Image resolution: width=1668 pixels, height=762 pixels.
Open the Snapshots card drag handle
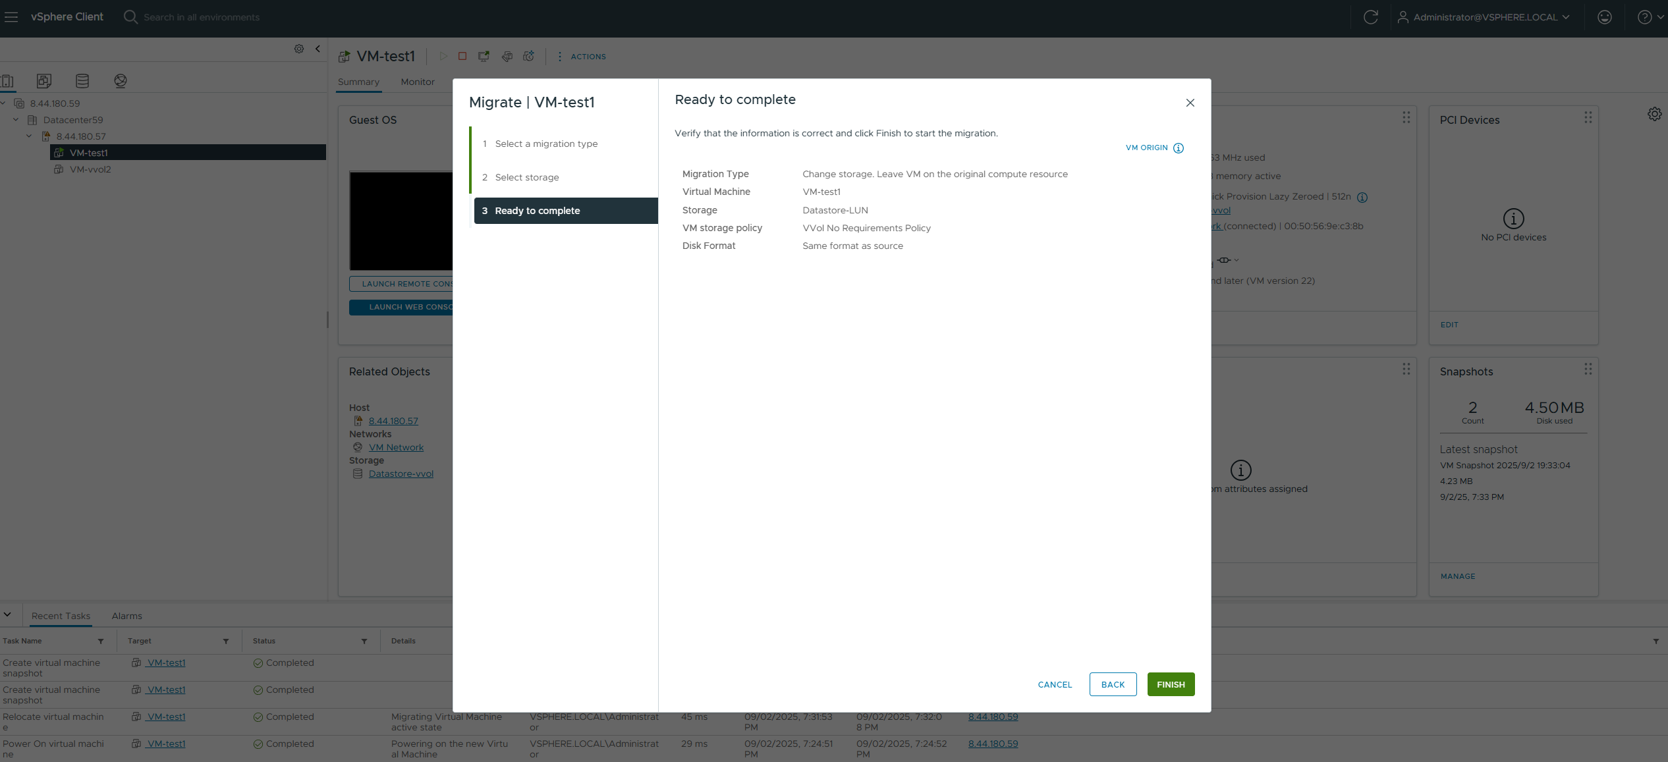point(1588,369)
